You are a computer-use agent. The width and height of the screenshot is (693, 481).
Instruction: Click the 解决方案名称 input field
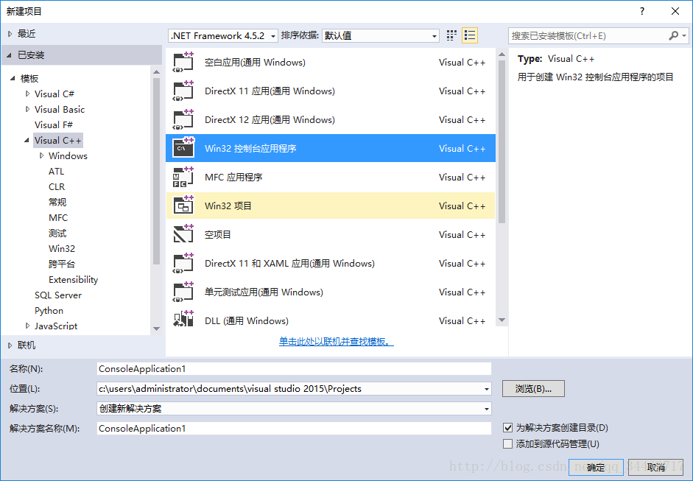(x=294, y=429)
